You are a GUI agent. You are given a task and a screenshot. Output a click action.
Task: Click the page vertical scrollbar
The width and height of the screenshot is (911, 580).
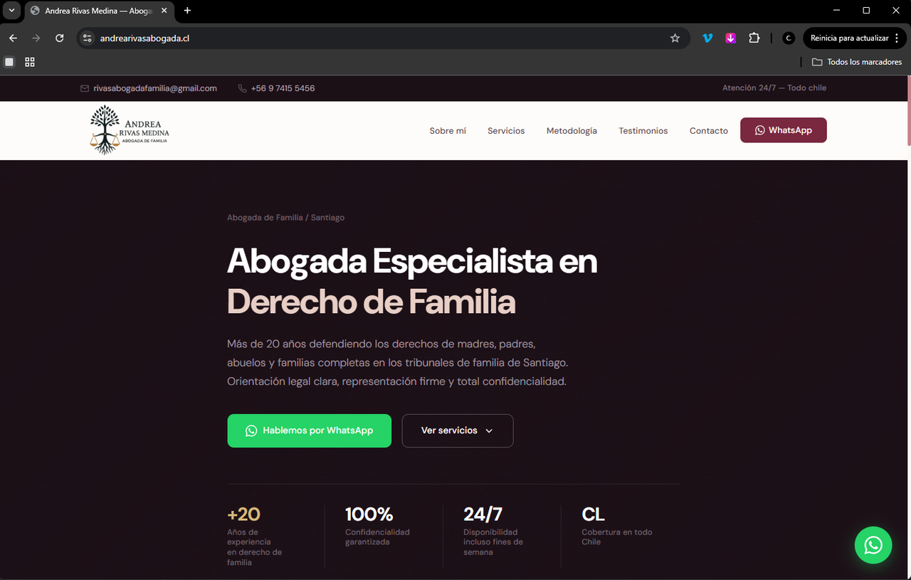tap(907, 327)
